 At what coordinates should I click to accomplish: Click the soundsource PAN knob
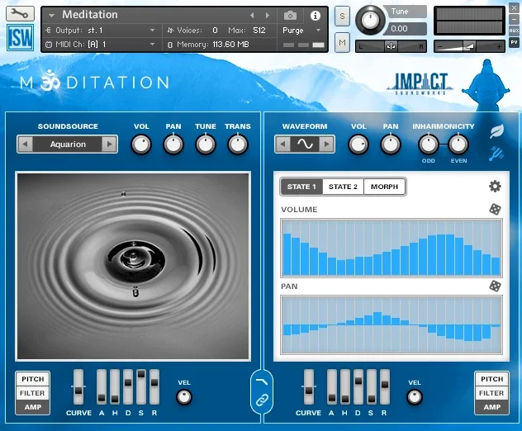pyautogui.click(x=173, y=144)
